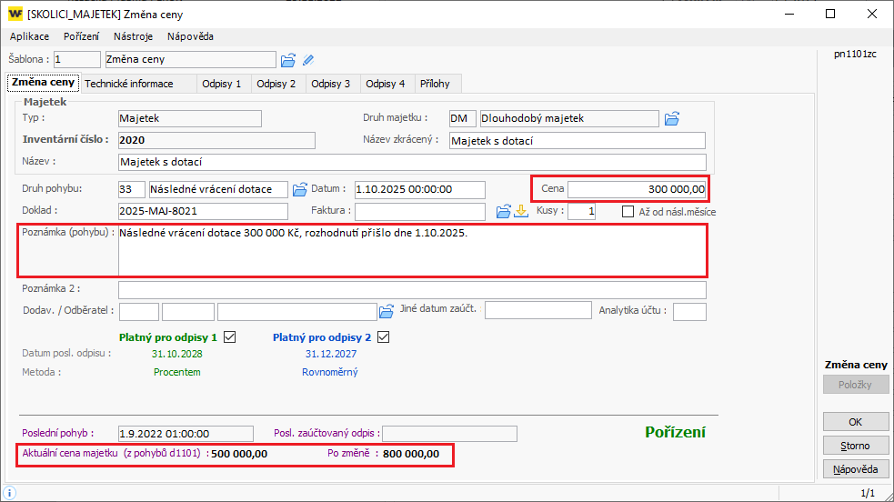
Task: Click the download arrow icon beside Faktura
Action: (x=521, y=212)
